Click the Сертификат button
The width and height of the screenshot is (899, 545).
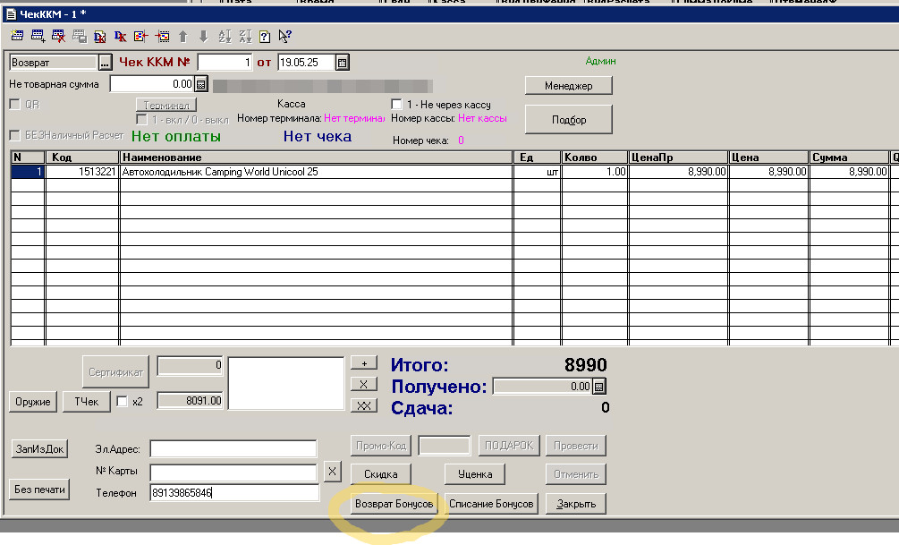pyautogui.click(x=115, y=371)
